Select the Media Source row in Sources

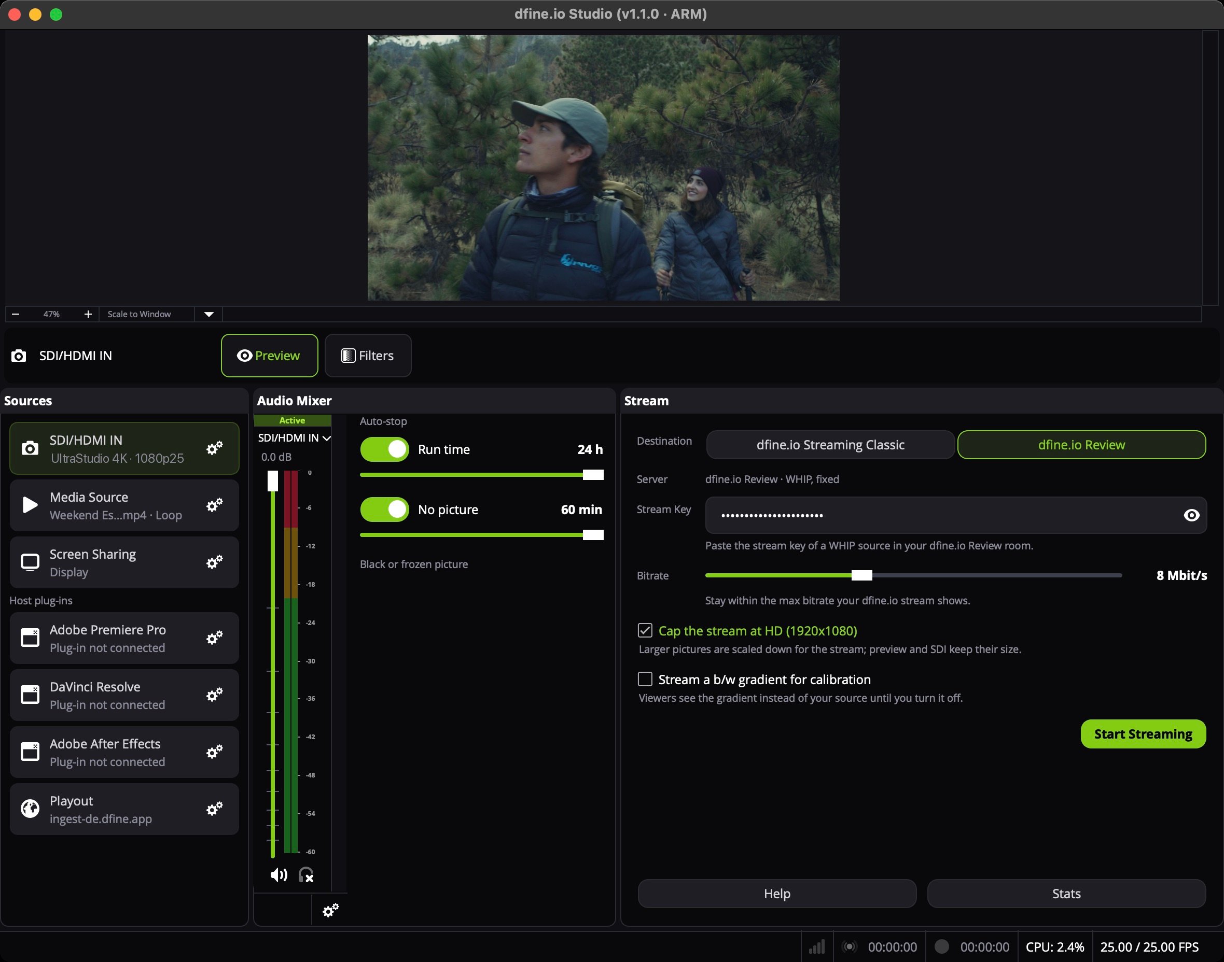coord(124,505)
